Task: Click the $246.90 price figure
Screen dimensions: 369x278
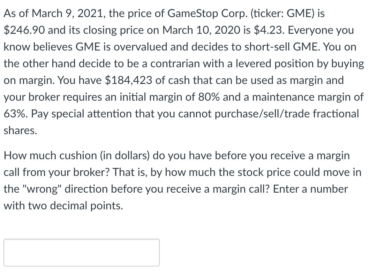Action: point(24,30)
